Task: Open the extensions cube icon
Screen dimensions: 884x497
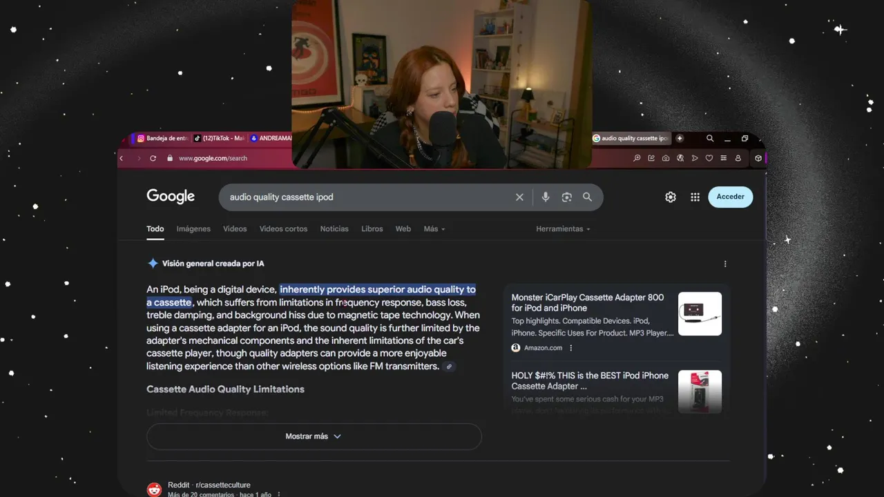Action: 758,158
